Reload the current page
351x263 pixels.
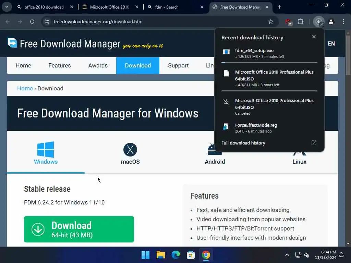(x=32, y=22)
